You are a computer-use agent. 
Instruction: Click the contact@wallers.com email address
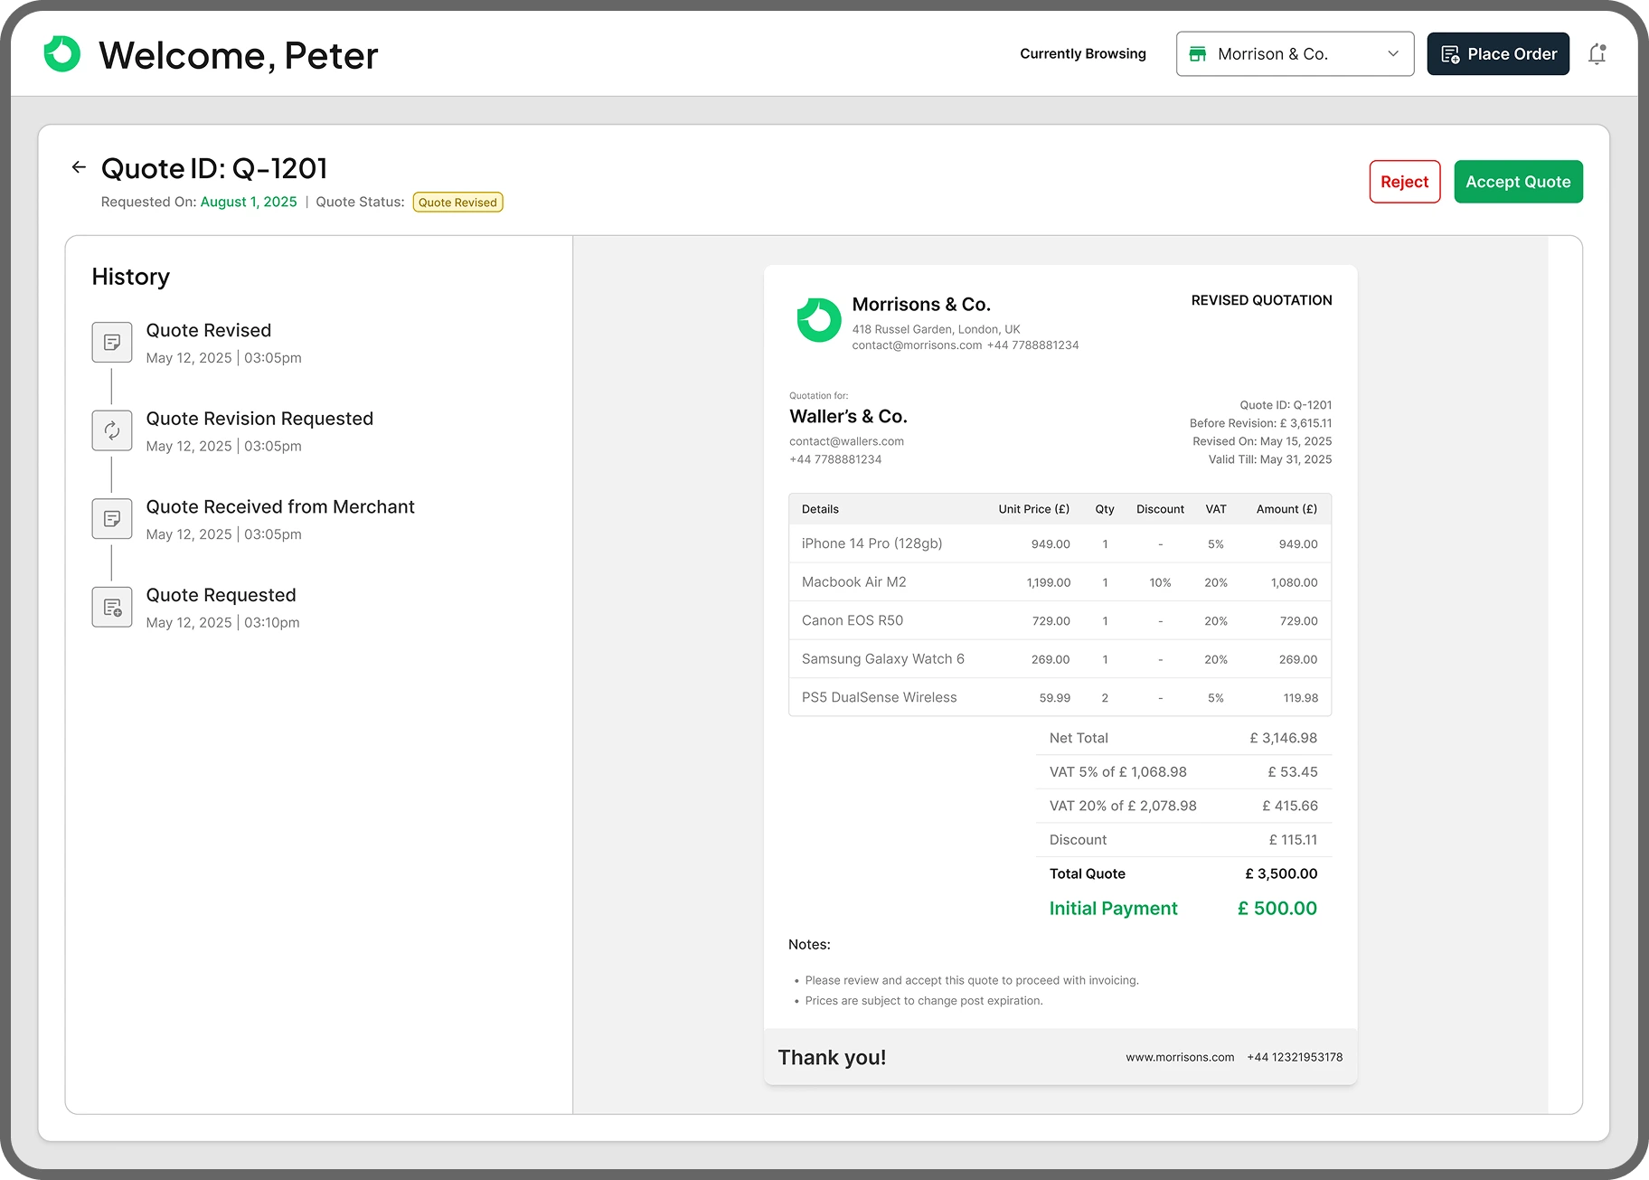coord(846,441)
